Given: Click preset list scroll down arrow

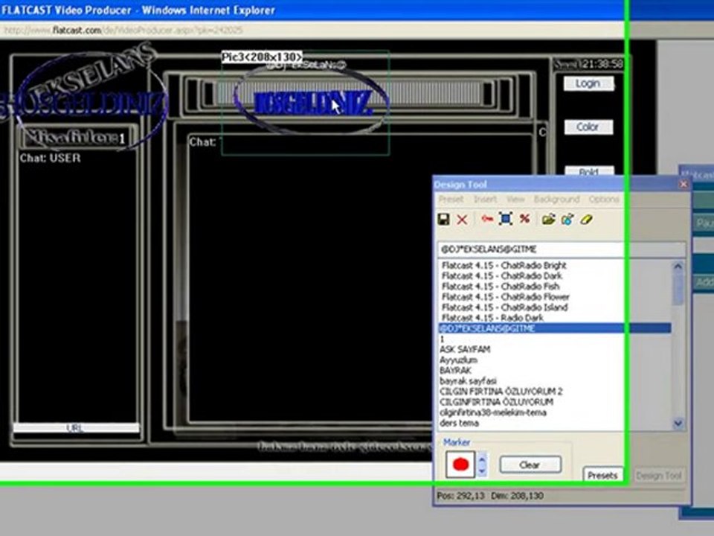Looking at the screenshot, I should (x=678, y=424).
